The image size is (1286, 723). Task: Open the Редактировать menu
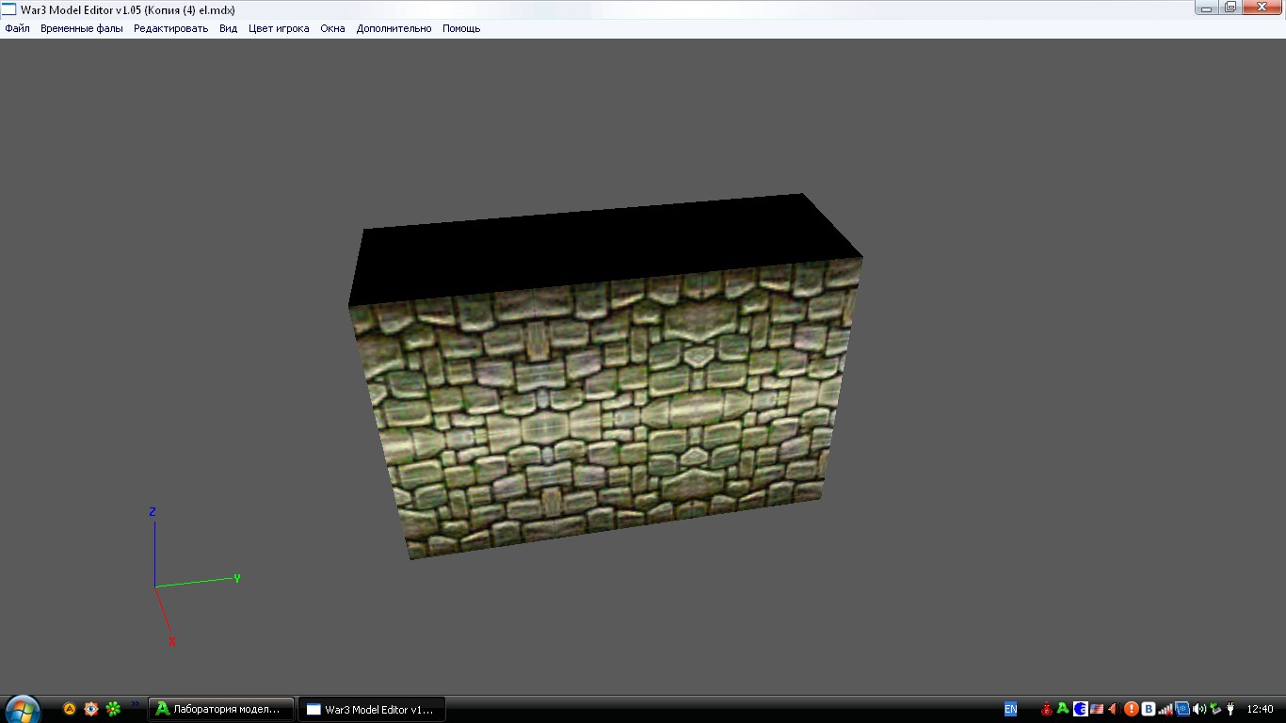(170, 28)
